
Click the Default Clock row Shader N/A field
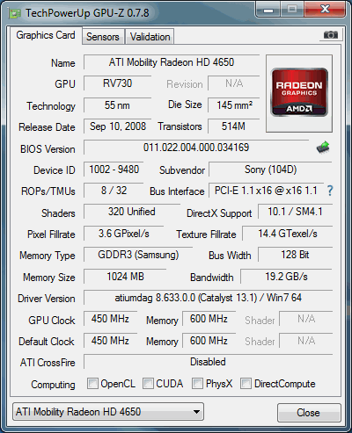point(306,341)
